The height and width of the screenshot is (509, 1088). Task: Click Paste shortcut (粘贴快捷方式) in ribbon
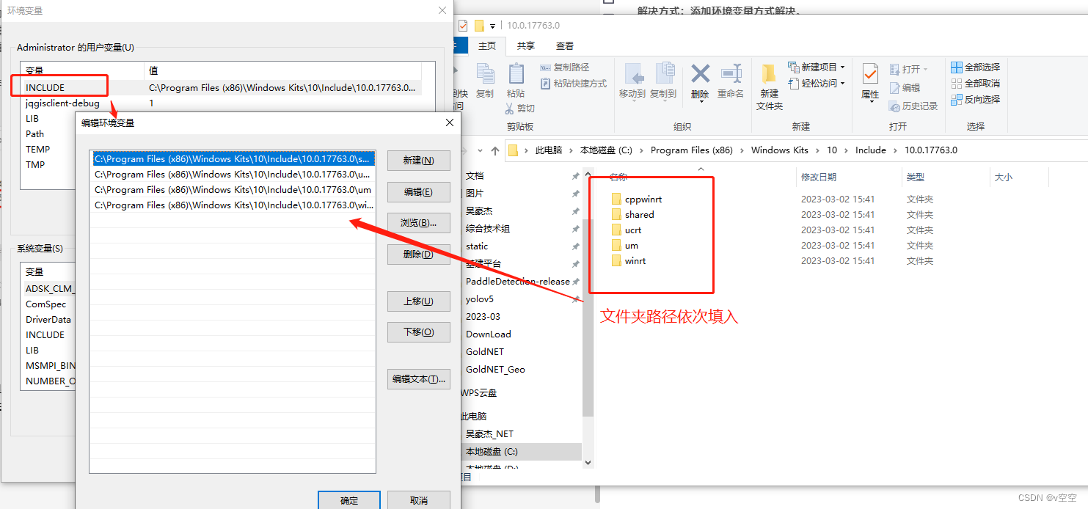coord(573,84)
